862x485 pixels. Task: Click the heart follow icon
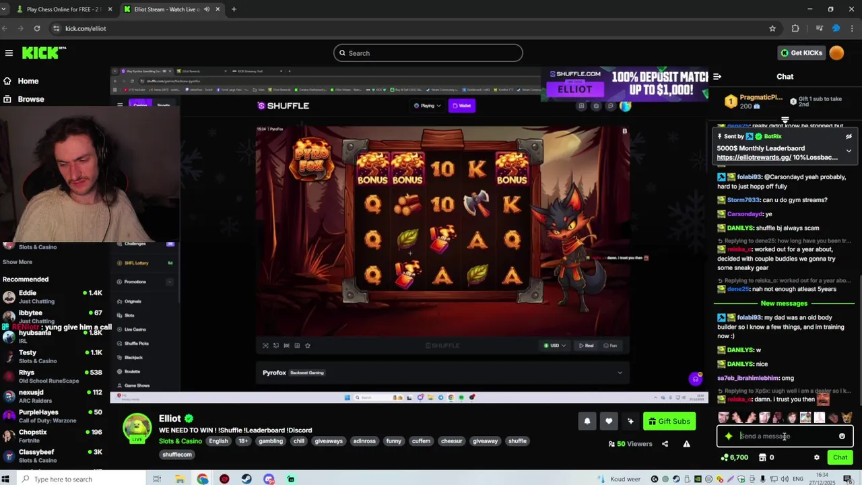tap(609, 421)
